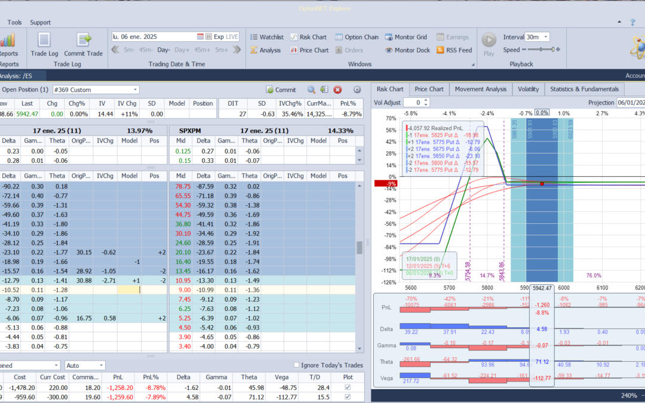
Task: Toggle Plot checkbox in second summary row
Action: 348,397
